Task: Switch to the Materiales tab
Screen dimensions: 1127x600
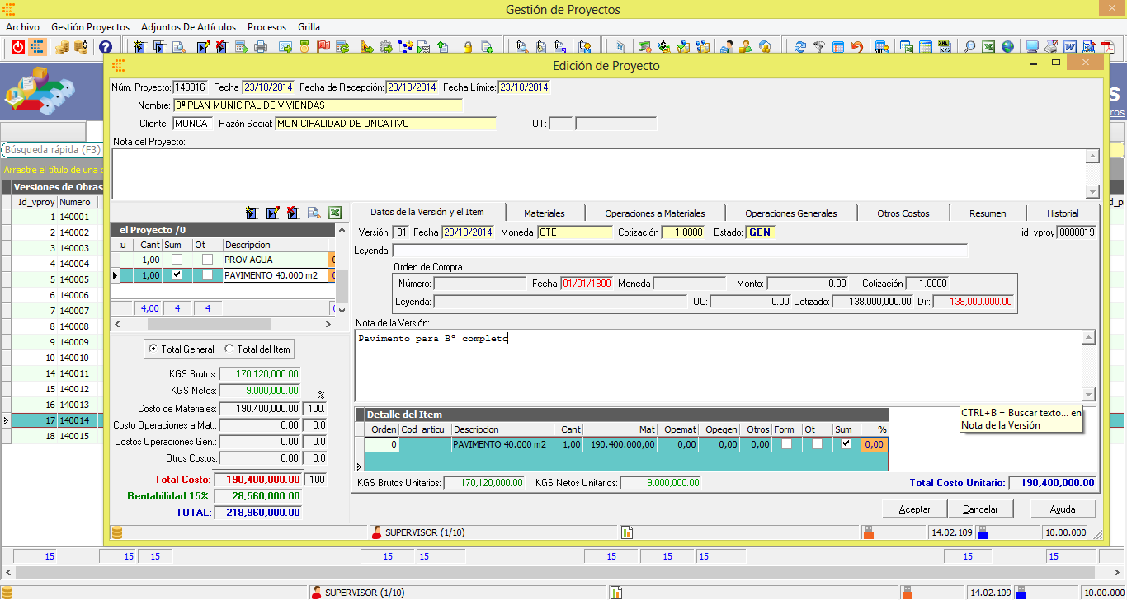Action: click(545, 213)
